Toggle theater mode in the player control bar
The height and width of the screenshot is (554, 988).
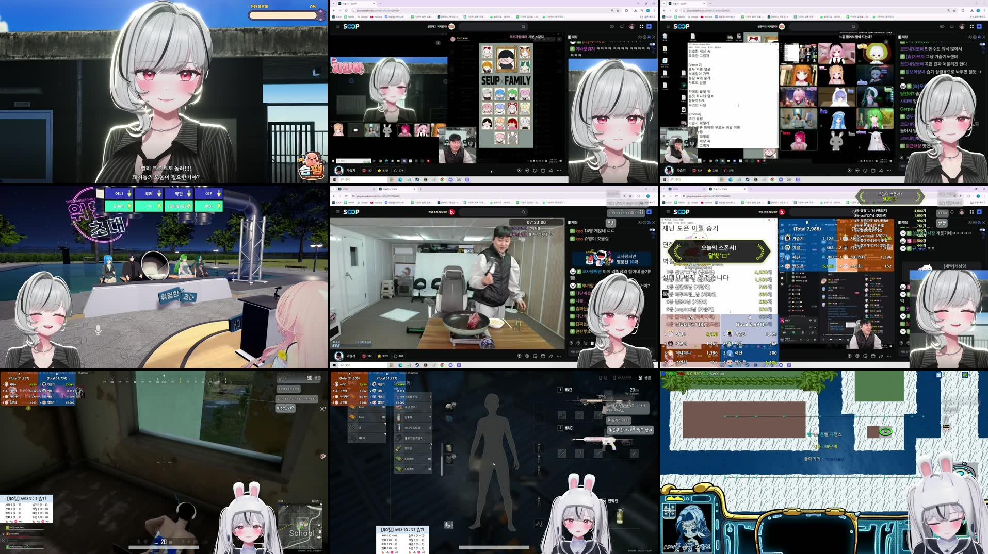click(x=543, y=170)
